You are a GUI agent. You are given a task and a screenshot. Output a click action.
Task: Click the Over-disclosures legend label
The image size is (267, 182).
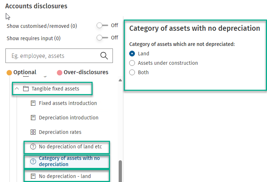[x=86, y=72]
